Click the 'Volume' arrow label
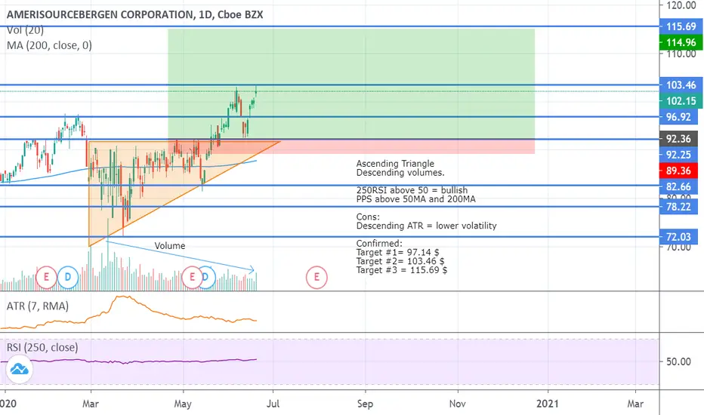This screenshot has height=415, width=704. pyautogui.click(x=170, y=246)
